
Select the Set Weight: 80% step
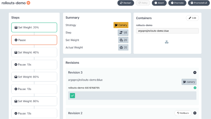tap(34, 101)
